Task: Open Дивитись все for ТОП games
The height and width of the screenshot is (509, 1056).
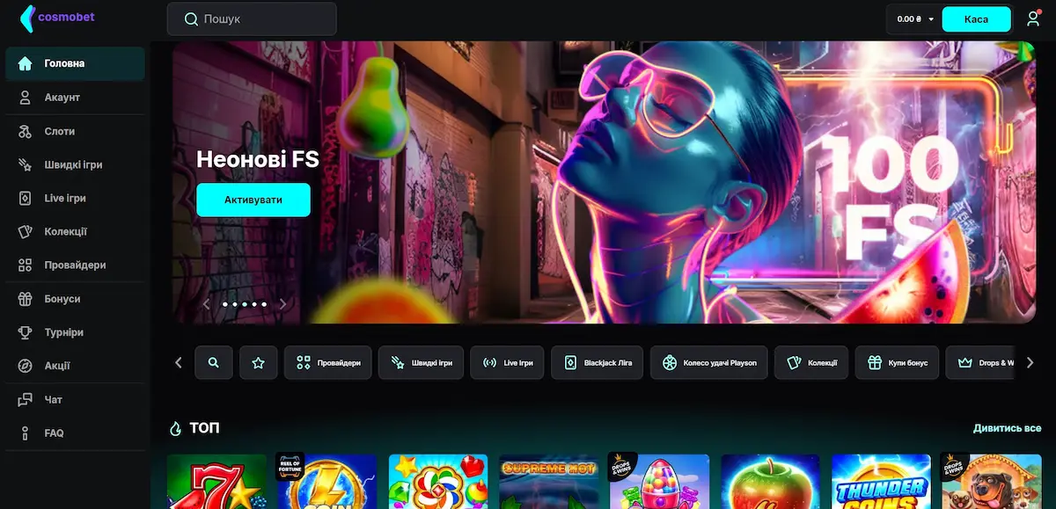Action: point(1007,428)
